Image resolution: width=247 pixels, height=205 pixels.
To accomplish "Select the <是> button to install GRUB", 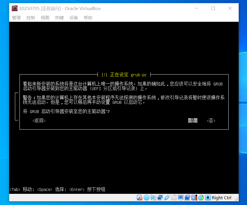I will pyautogui.click(x=192, y=120).
